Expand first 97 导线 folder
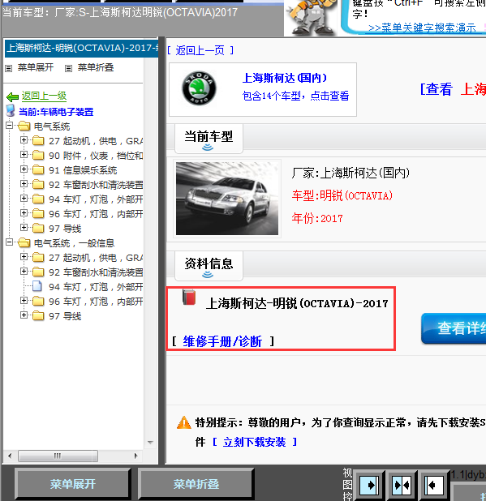Viewport: 486px width, 501px height. [24, 227]
